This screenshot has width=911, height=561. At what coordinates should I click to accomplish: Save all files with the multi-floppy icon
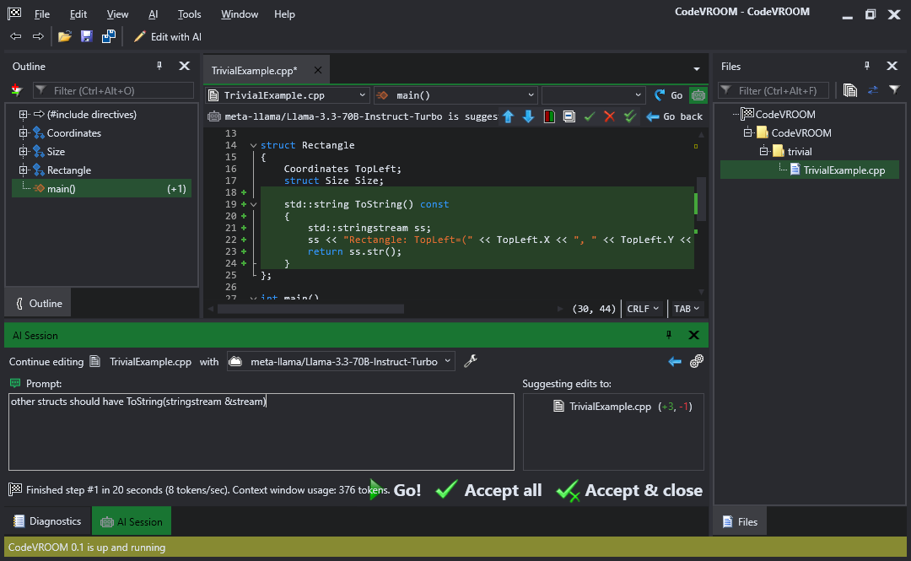(x=109, y=36)
